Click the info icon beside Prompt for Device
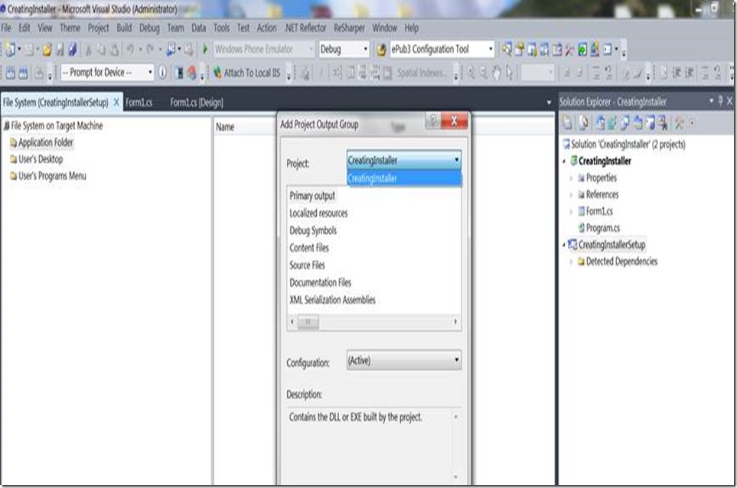The height and width of the screenshot is (488, 737). pyautogui.click(x=162, y=73)
